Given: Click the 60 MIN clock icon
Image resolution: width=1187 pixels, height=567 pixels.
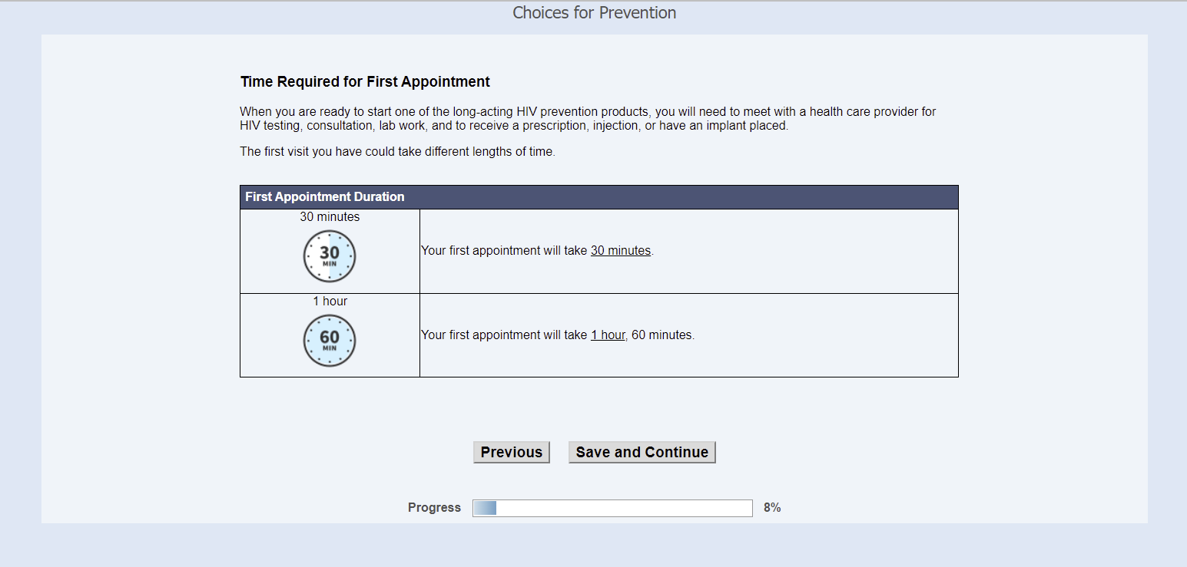Looking at the screenshot, I should (x=330, y=341).
